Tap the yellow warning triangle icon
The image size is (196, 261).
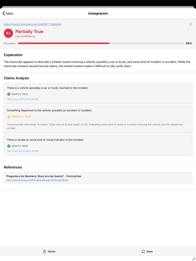tap(9, 117)
